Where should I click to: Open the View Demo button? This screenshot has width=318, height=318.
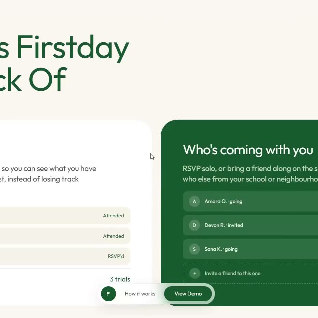[188, 294]
